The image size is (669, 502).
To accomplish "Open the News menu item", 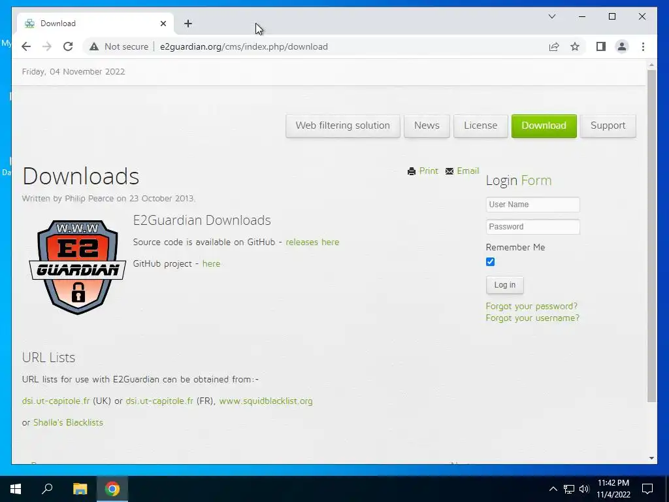I will (x=427, y=125).
